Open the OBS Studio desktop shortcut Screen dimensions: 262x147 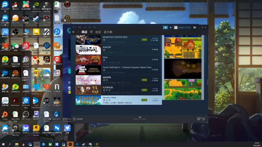pyautogui.click(x=26, y=116)
